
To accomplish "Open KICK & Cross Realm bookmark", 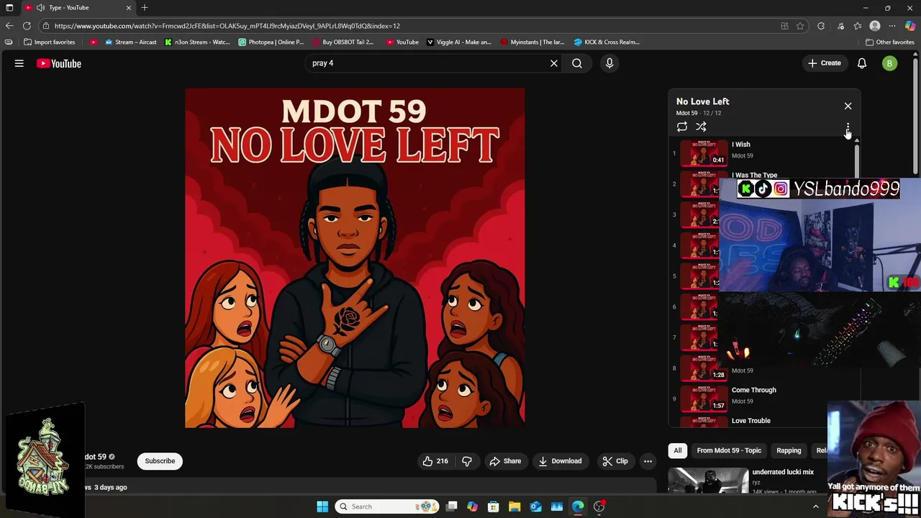I will [607, 42].
